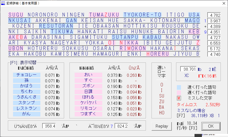228x137 pixels.
Task: Click slow romaji BA
Action: click(162, 107)
